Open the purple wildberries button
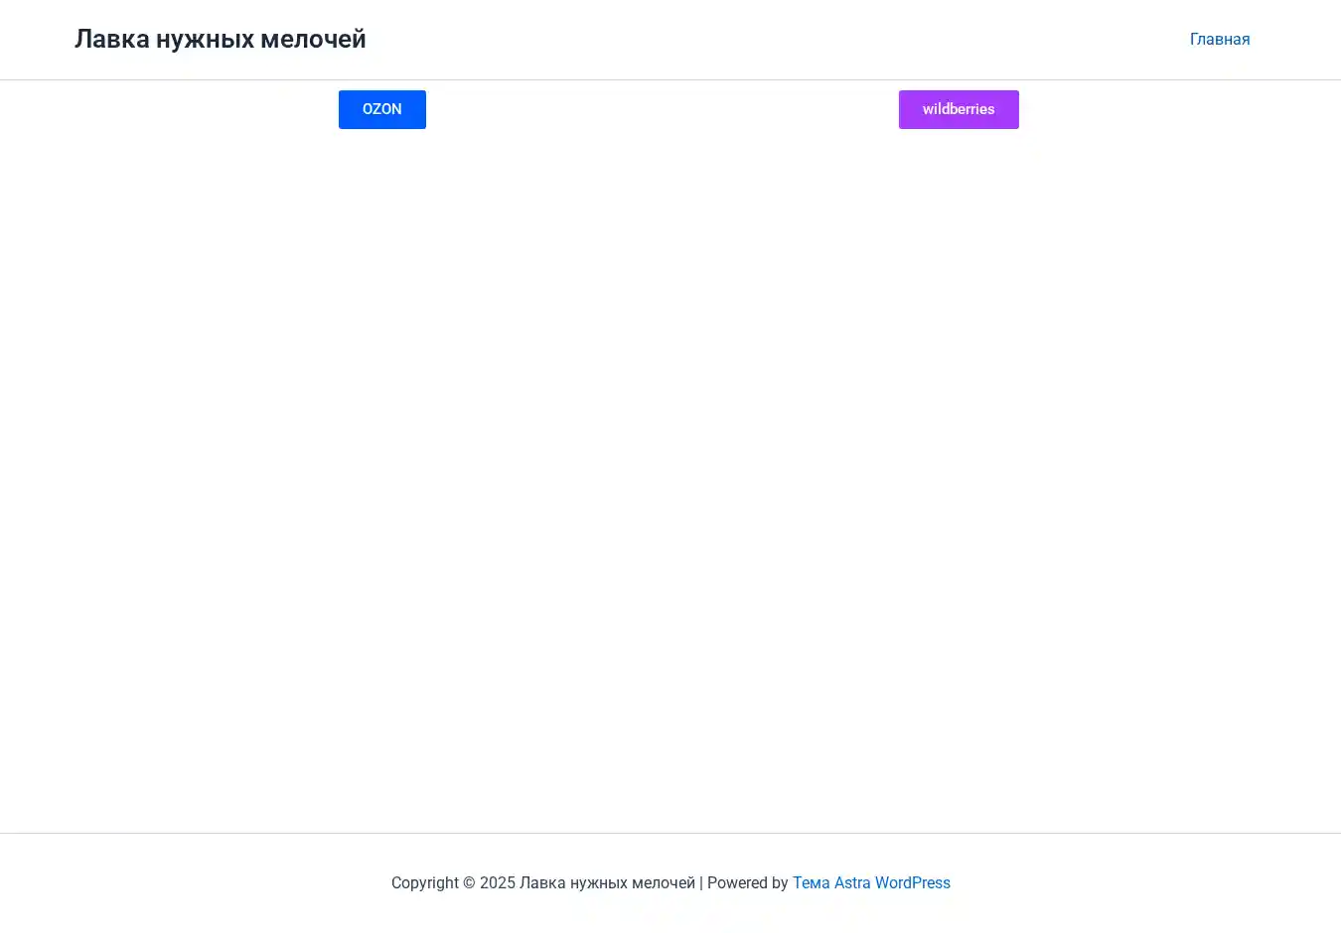Image resolution: width=1341 pixels, height=933 pixels. click(958, 109)
